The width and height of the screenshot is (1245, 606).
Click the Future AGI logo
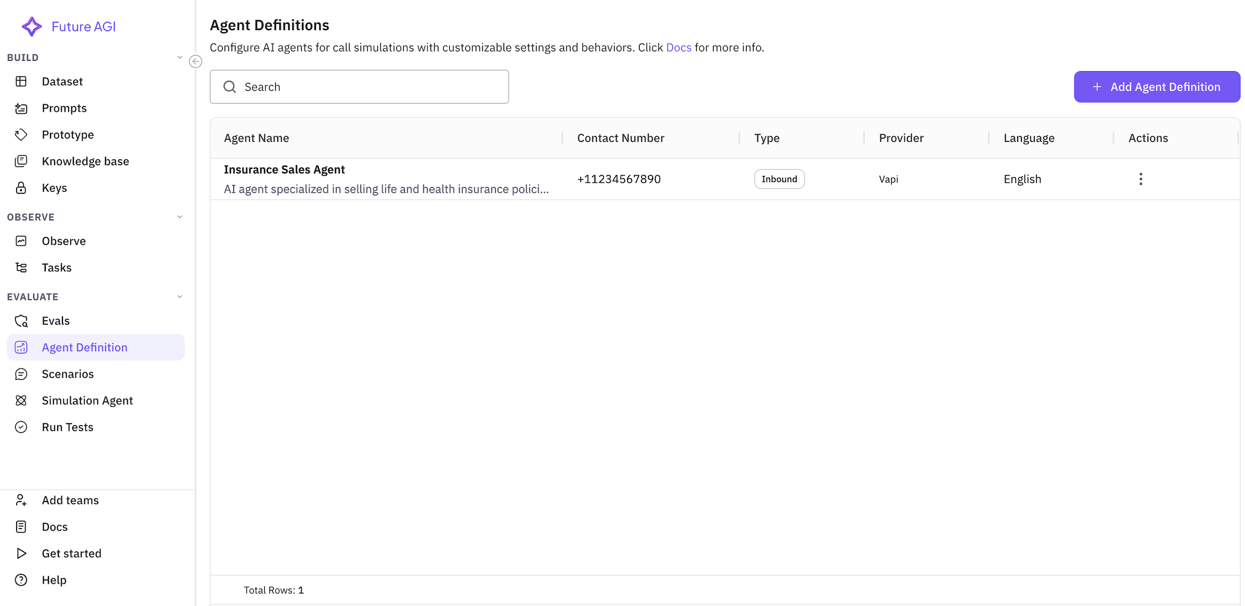pos(32,27)
